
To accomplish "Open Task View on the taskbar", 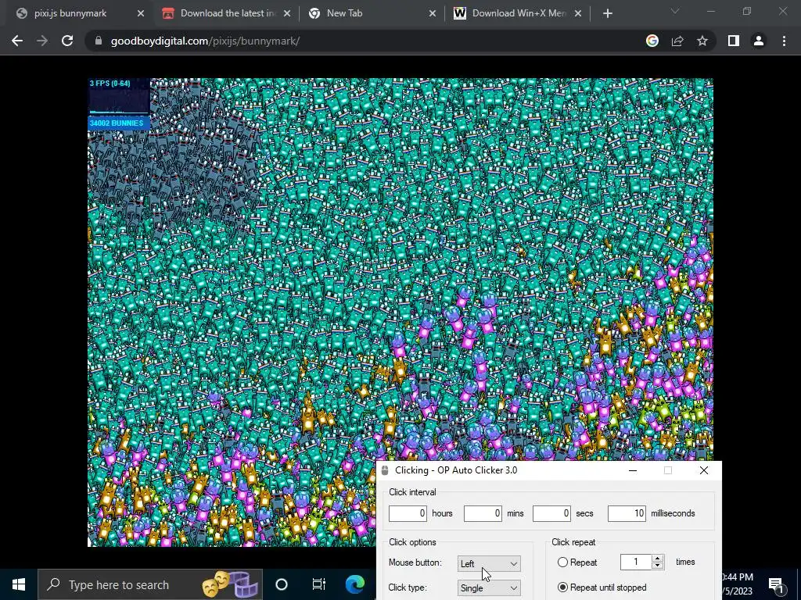I will coord(319,584).
